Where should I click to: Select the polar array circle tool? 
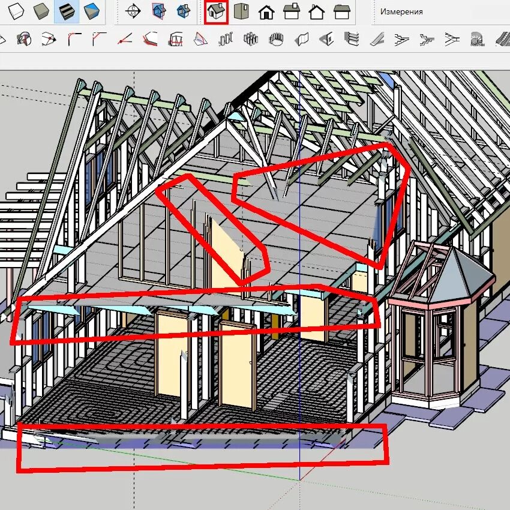276,40
